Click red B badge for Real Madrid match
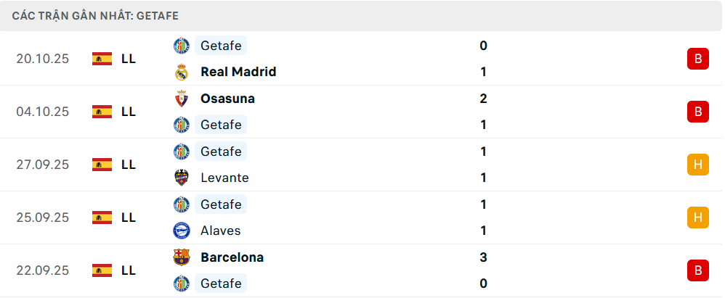 (697, 59)
